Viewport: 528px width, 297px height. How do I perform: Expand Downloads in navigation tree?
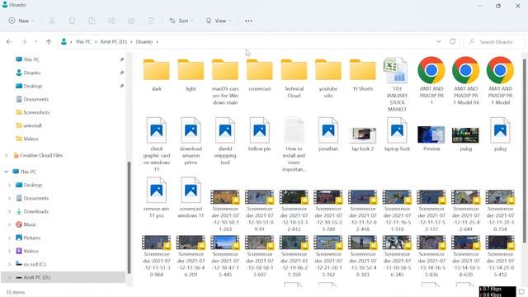(9, 211)
